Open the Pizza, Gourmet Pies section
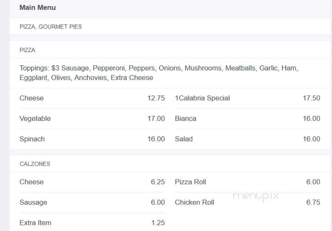Image resolution: width=332 pixels, height=231 pixels. click(51, 27)
